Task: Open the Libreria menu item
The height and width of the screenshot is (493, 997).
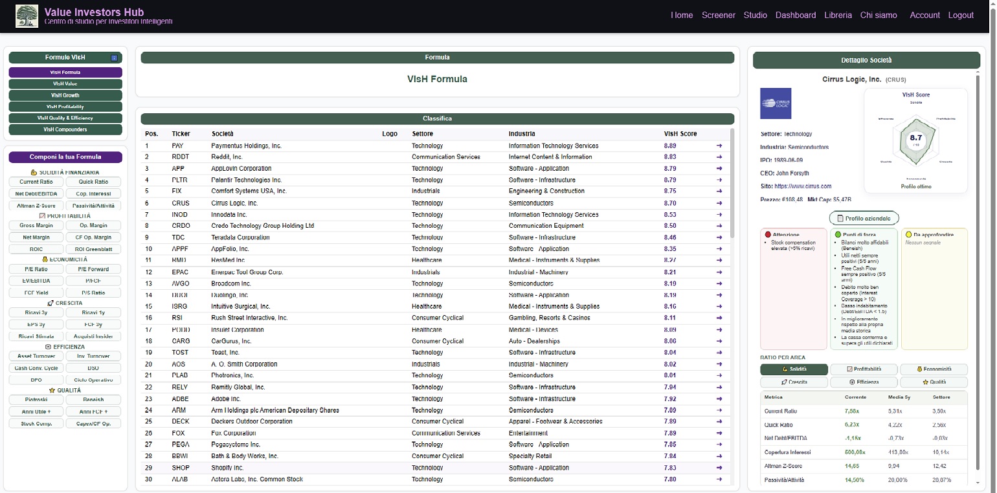Action: [838, 16]
